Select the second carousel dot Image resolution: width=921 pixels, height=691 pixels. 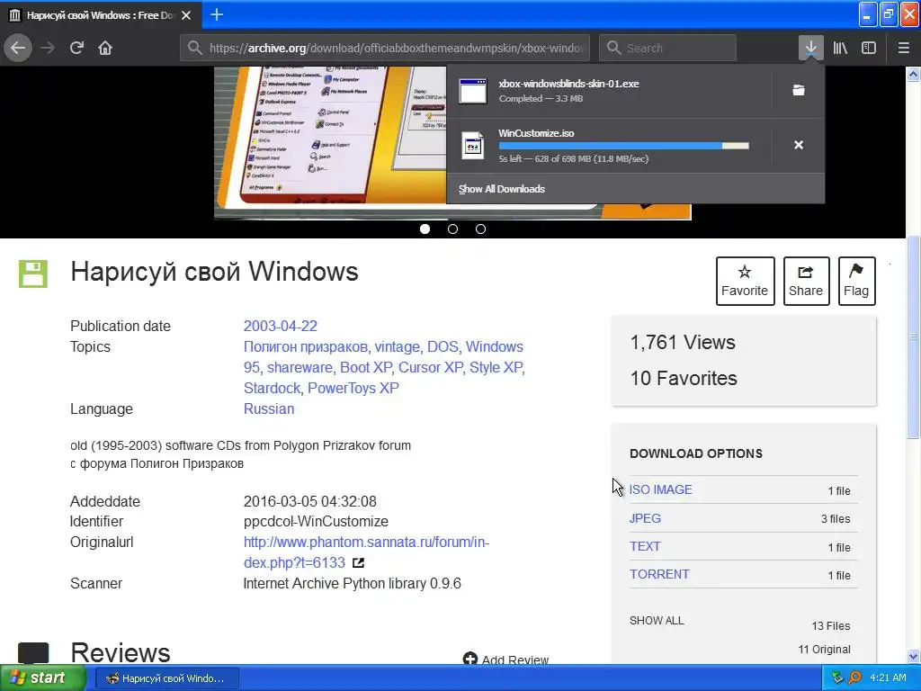453,229
